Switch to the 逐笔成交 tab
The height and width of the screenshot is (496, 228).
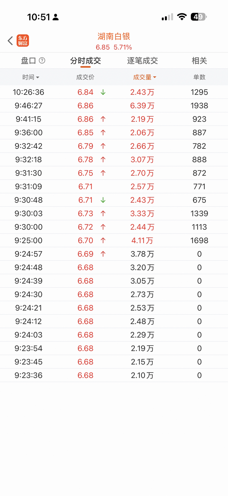point(142,61)
